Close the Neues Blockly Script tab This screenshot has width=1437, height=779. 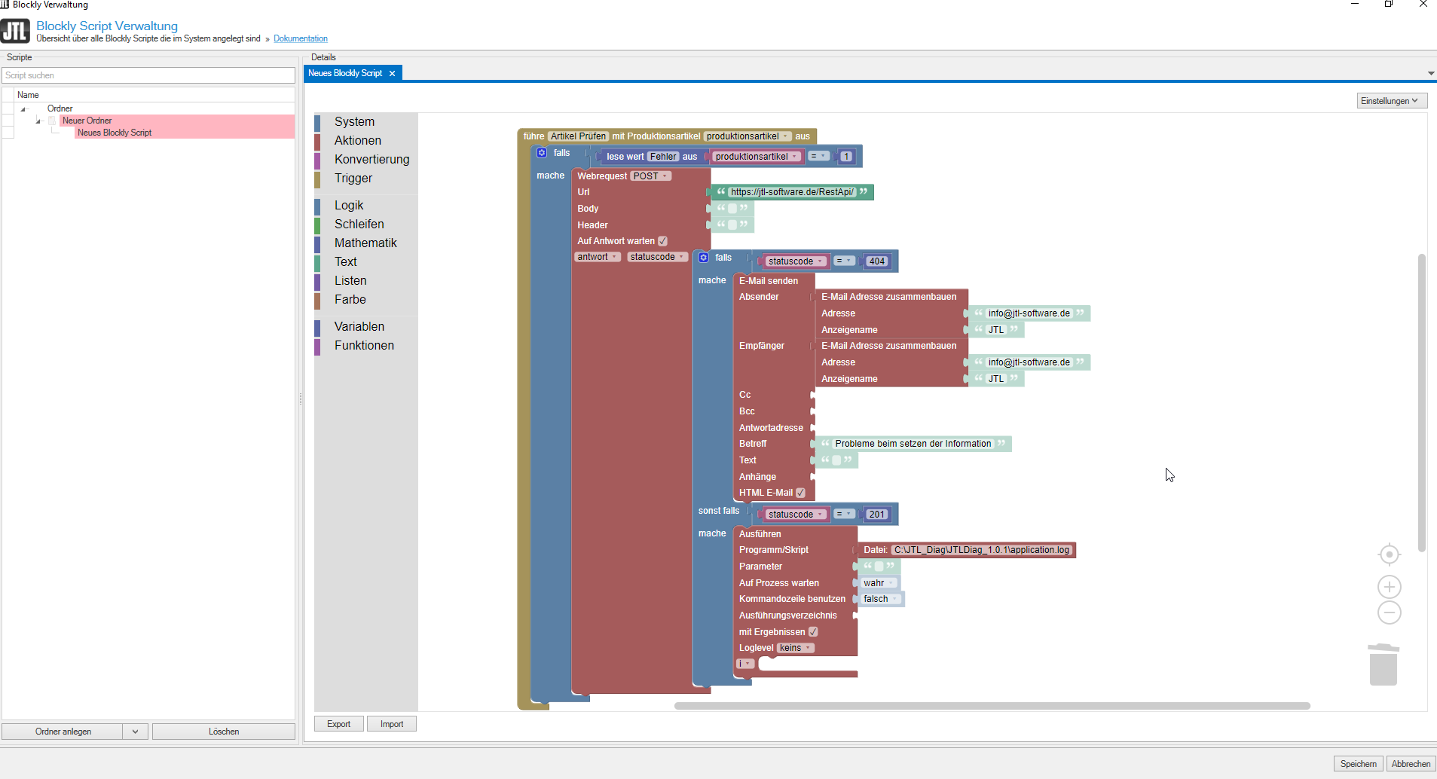[x=392, y=73]
